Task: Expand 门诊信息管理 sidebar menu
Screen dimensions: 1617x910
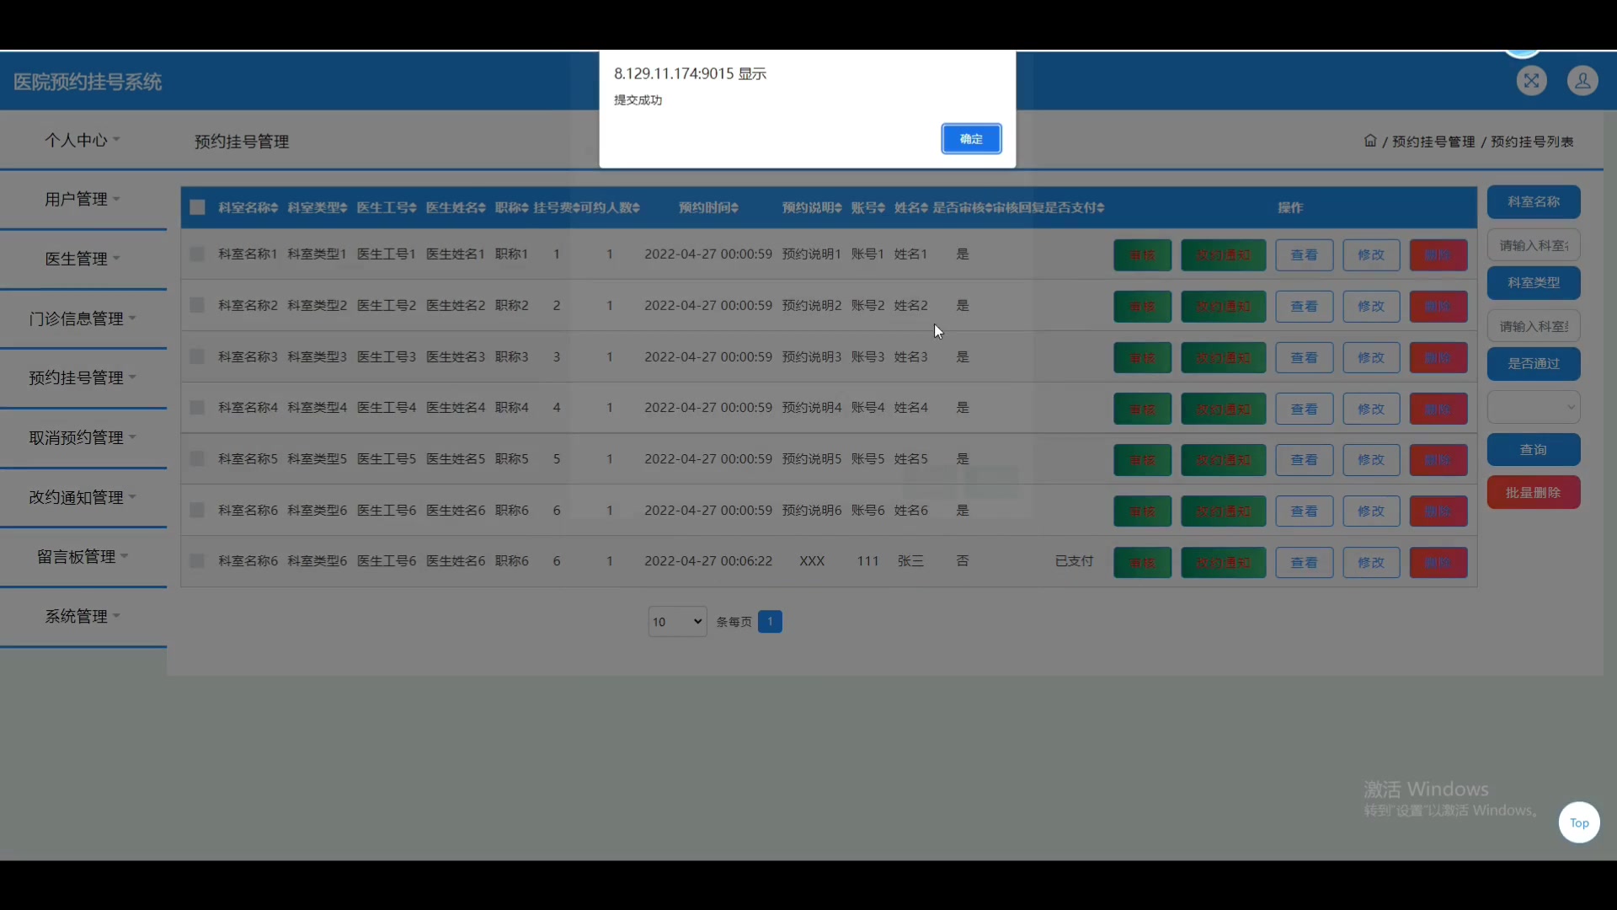Action: (83, 318)
